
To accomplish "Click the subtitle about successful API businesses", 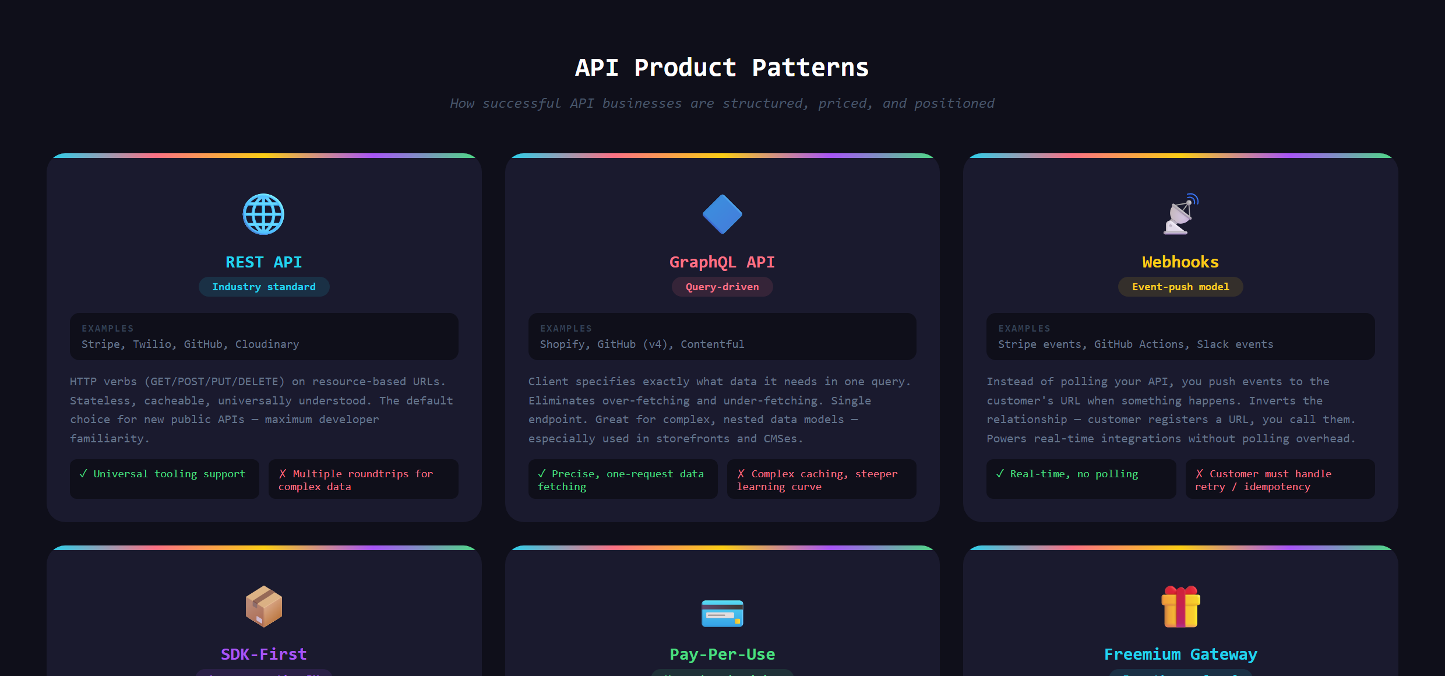I will point(722,104).
